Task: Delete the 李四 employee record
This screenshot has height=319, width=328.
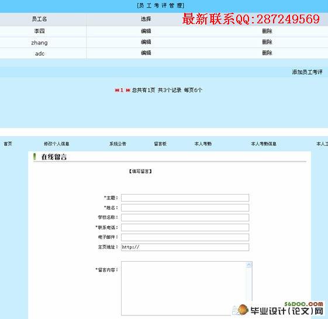Action: [267, 31]
